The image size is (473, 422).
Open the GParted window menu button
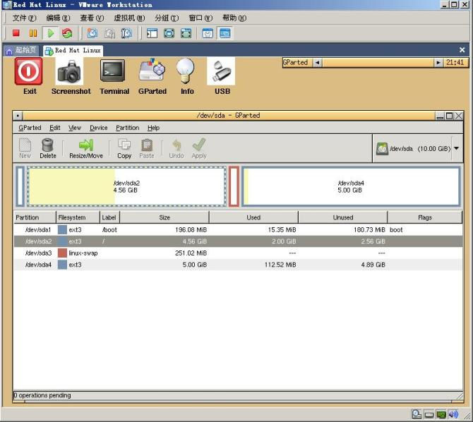pos(18,116)
